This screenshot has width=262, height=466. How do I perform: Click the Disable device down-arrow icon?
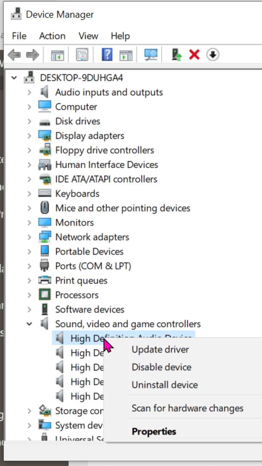(213, 55)
